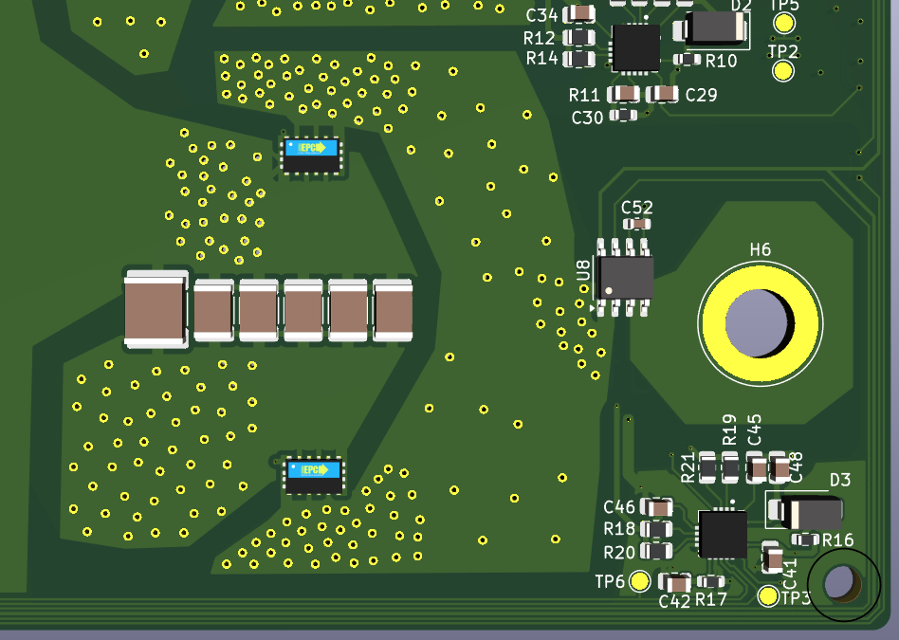Click capacitor C52 above U8
Screen dimensions: 899x640
[638, 224]
